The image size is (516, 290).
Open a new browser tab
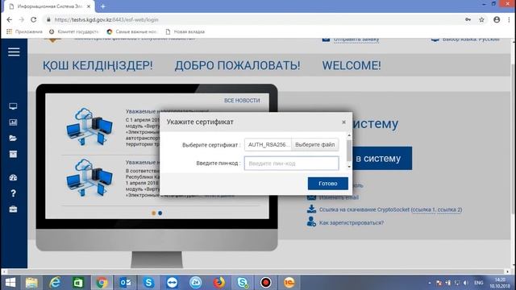102,6
